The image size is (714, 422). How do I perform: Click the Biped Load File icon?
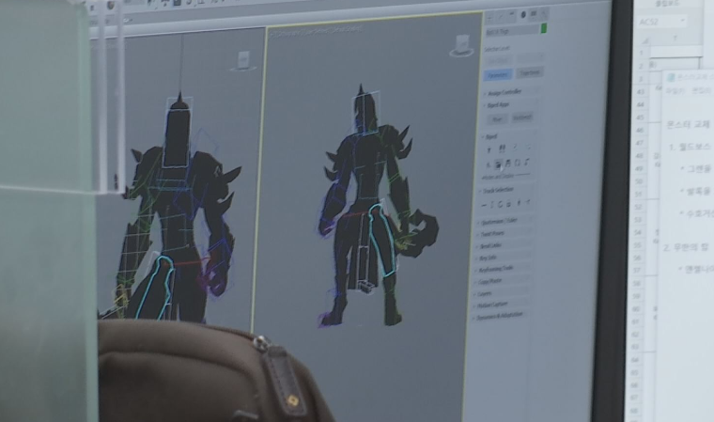click(499, 164)
